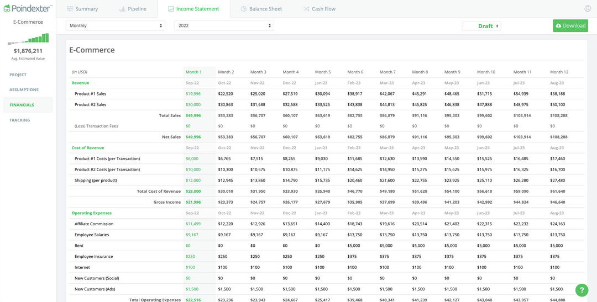Click the Download button

(x=570, y=26)
